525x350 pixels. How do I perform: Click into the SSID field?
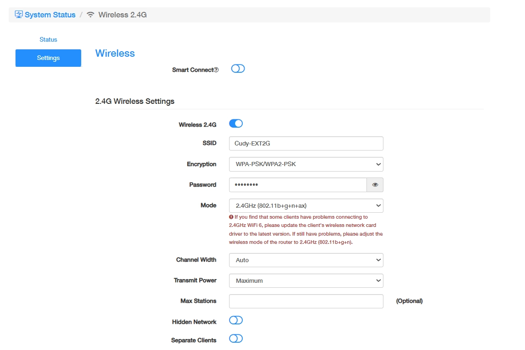[306, 143]
